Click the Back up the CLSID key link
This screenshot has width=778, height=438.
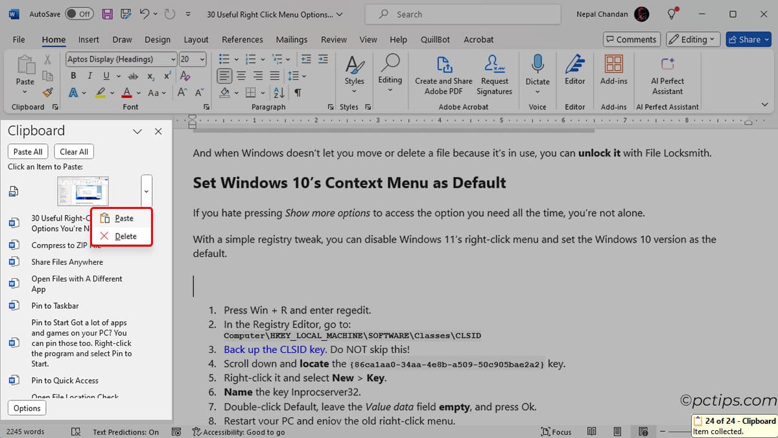(x=274, y=349)
